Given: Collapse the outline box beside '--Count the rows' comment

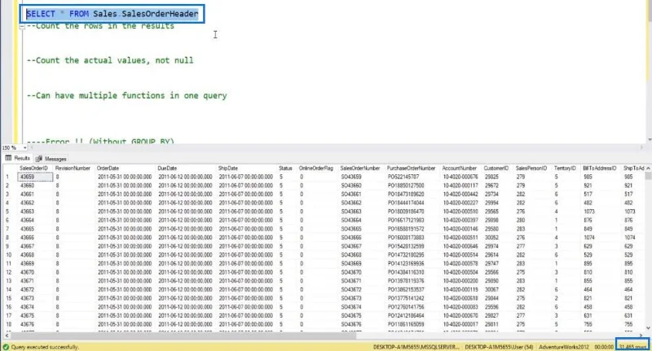Looking at the screenshot, I should coord(22,26).
